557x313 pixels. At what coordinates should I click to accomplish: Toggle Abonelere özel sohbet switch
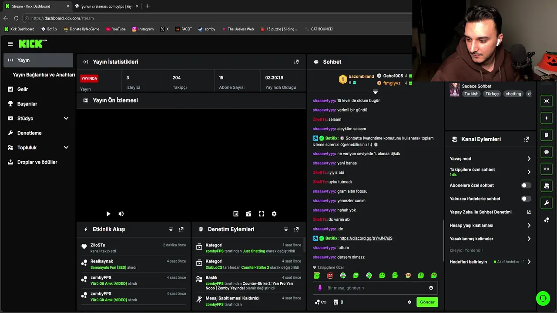(x=526, y=185)
